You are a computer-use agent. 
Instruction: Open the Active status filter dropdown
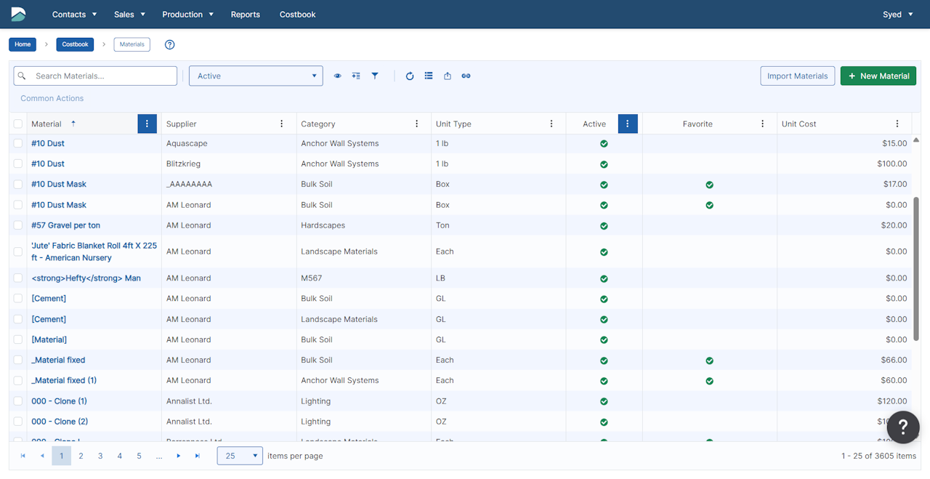click(x=256, y=76)
